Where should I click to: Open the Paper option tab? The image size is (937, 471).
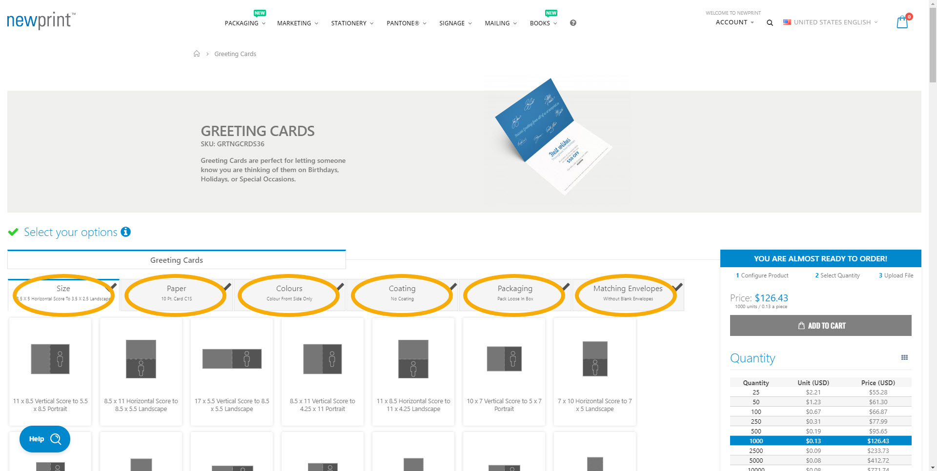click(176, 294)
